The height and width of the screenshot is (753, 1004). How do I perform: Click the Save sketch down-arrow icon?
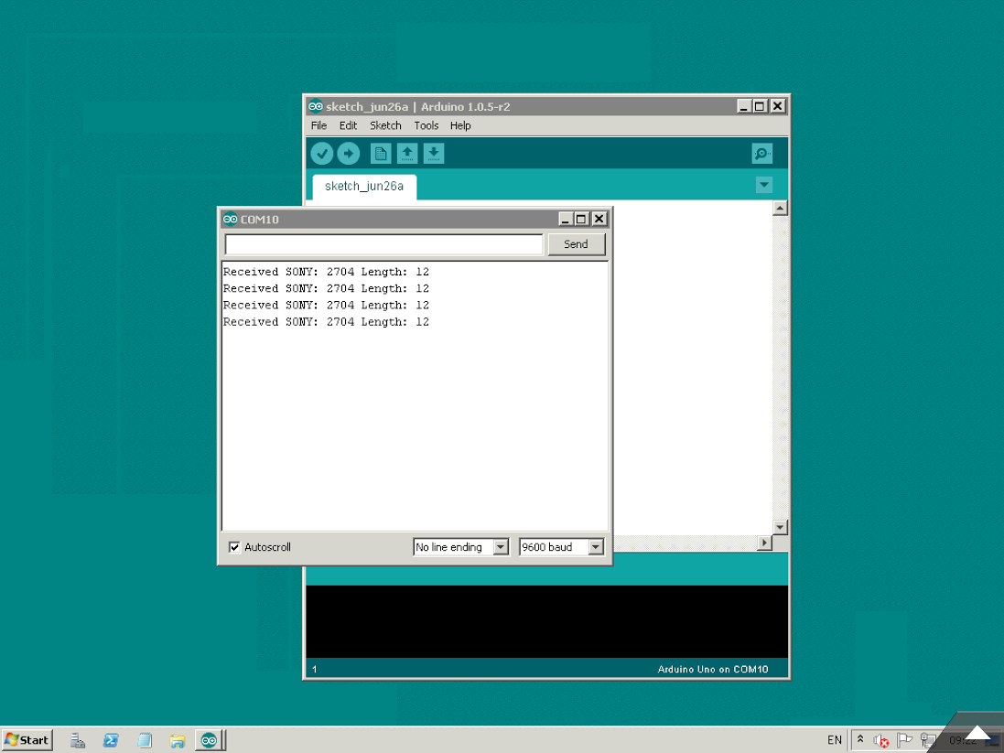click(x=434, y=154)
